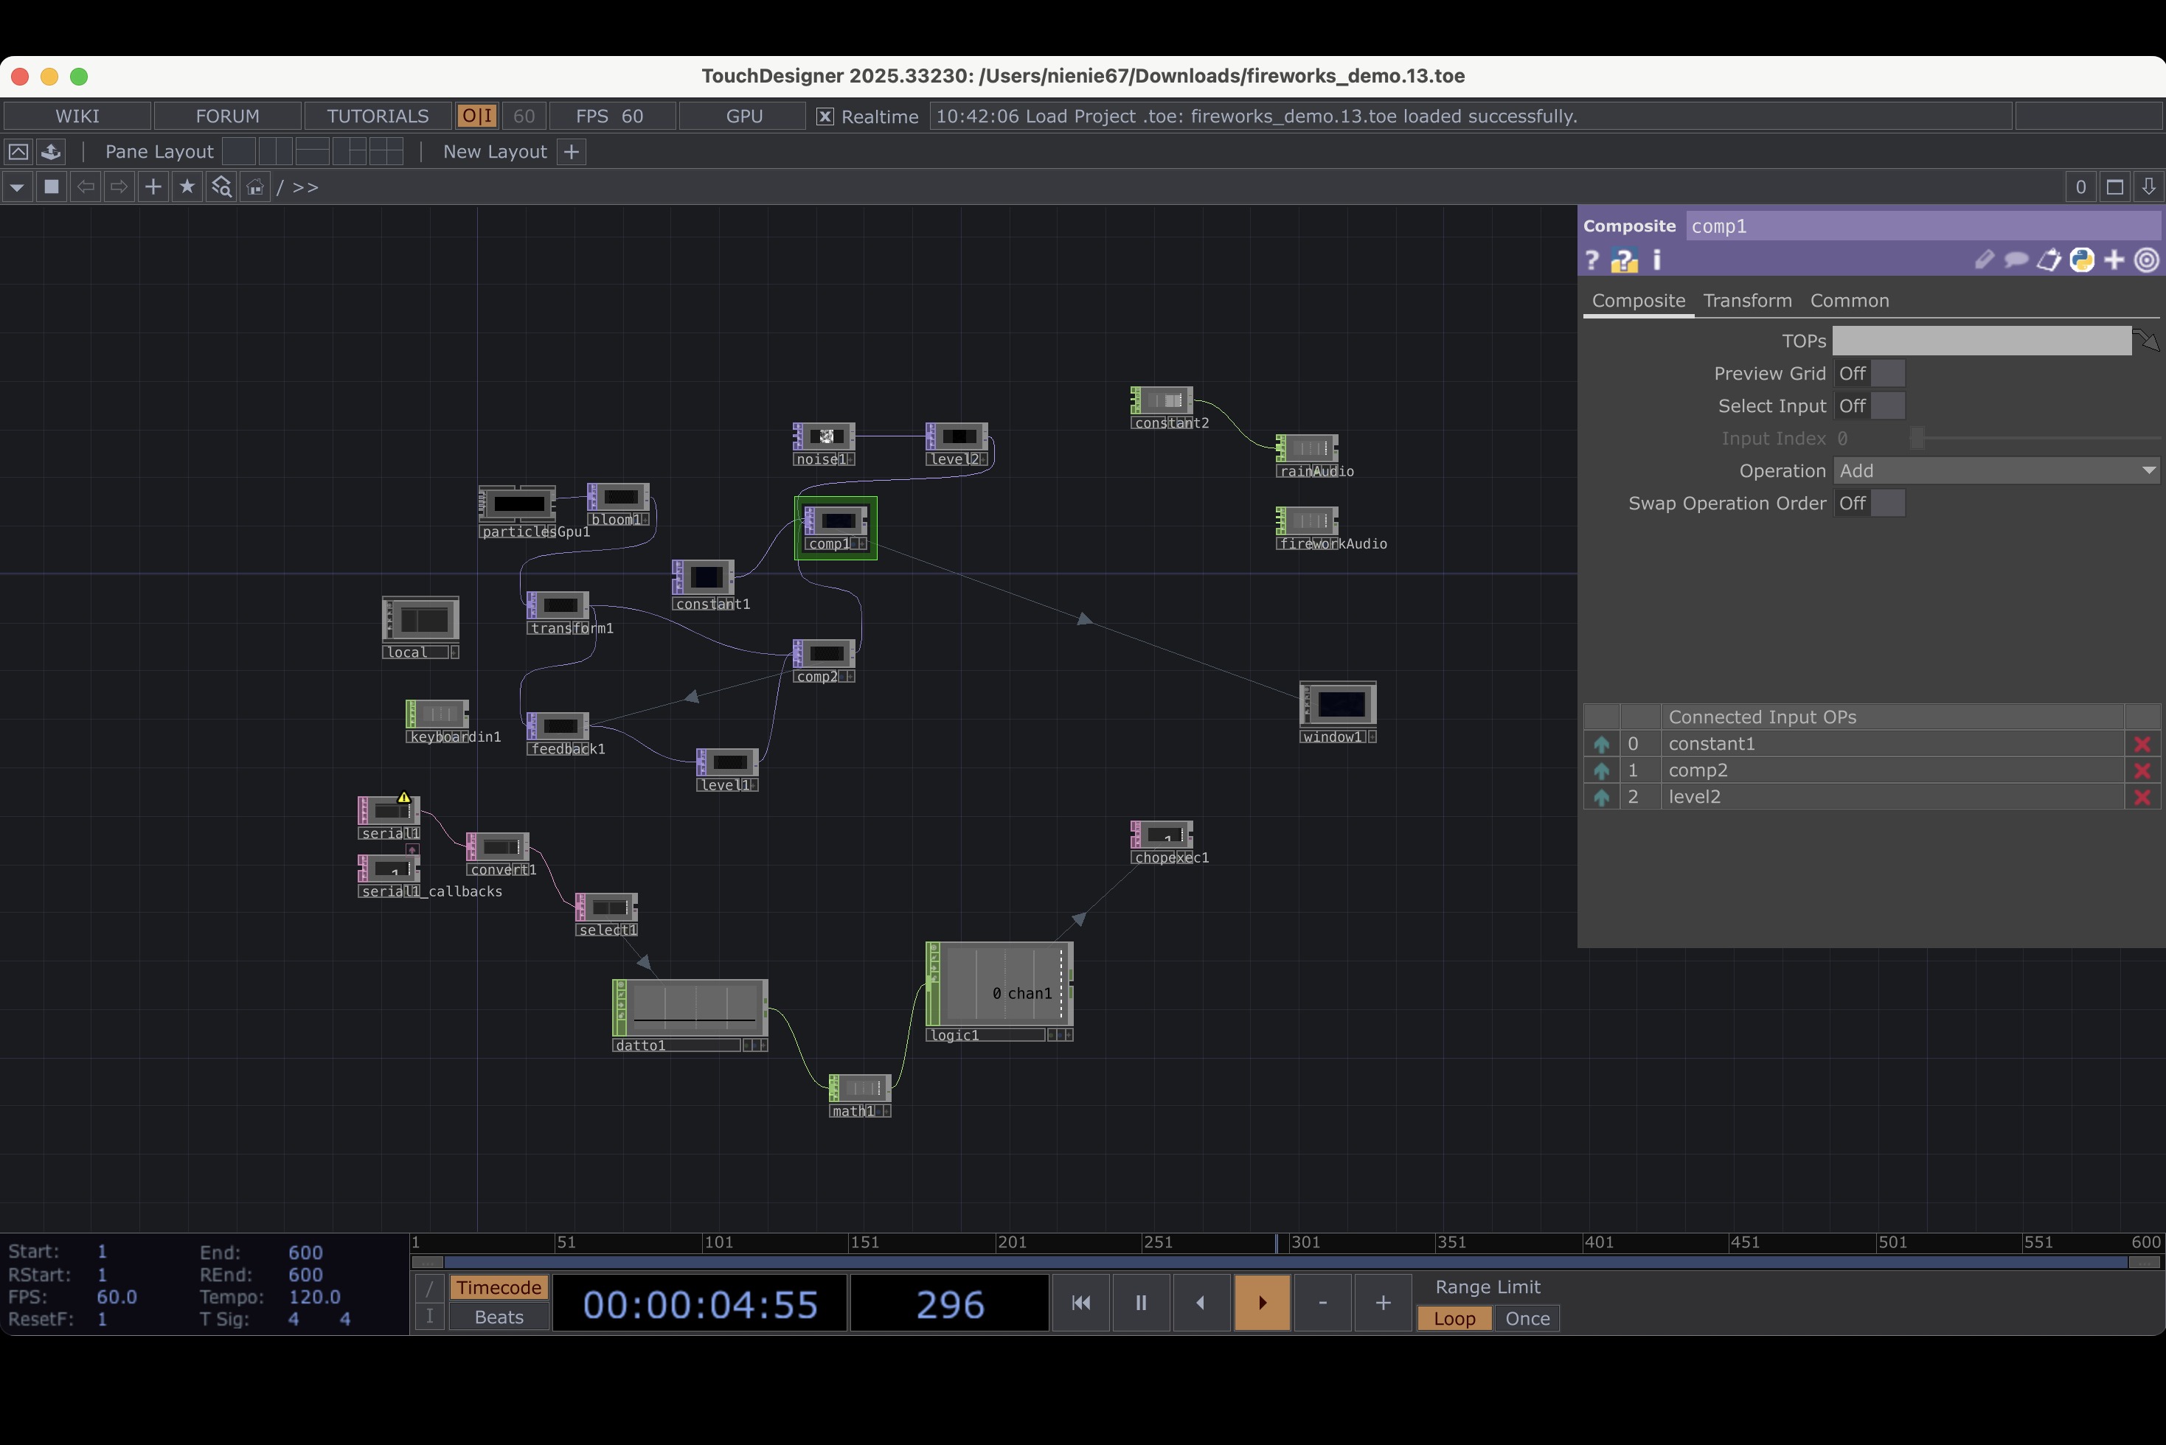Click the maximize pane icon
2166x1445 pixels.
2115,187
